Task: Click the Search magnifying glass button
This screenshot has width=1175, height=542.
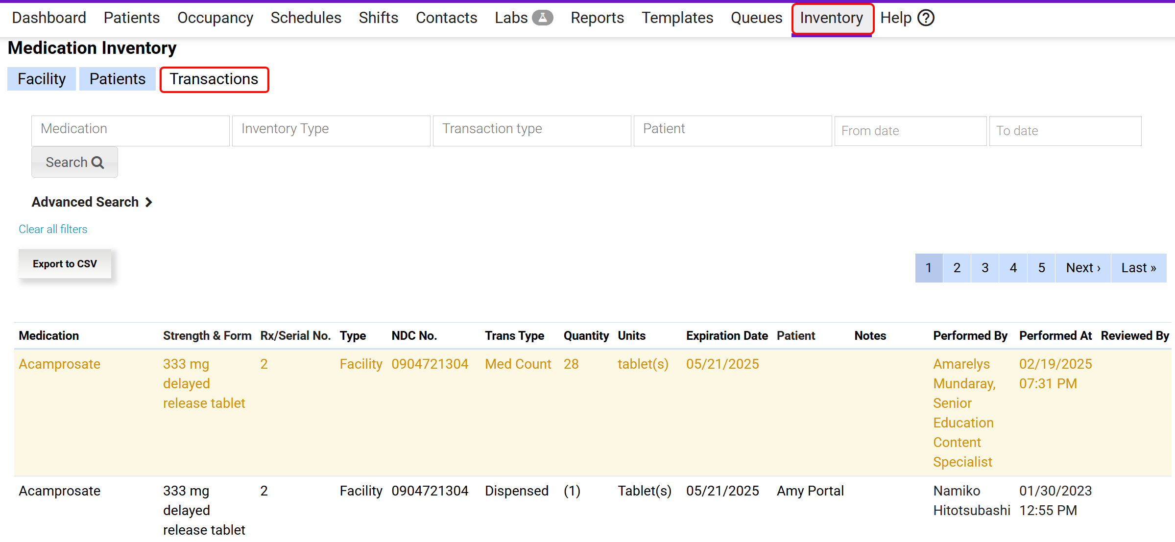Action: point(74,162)
